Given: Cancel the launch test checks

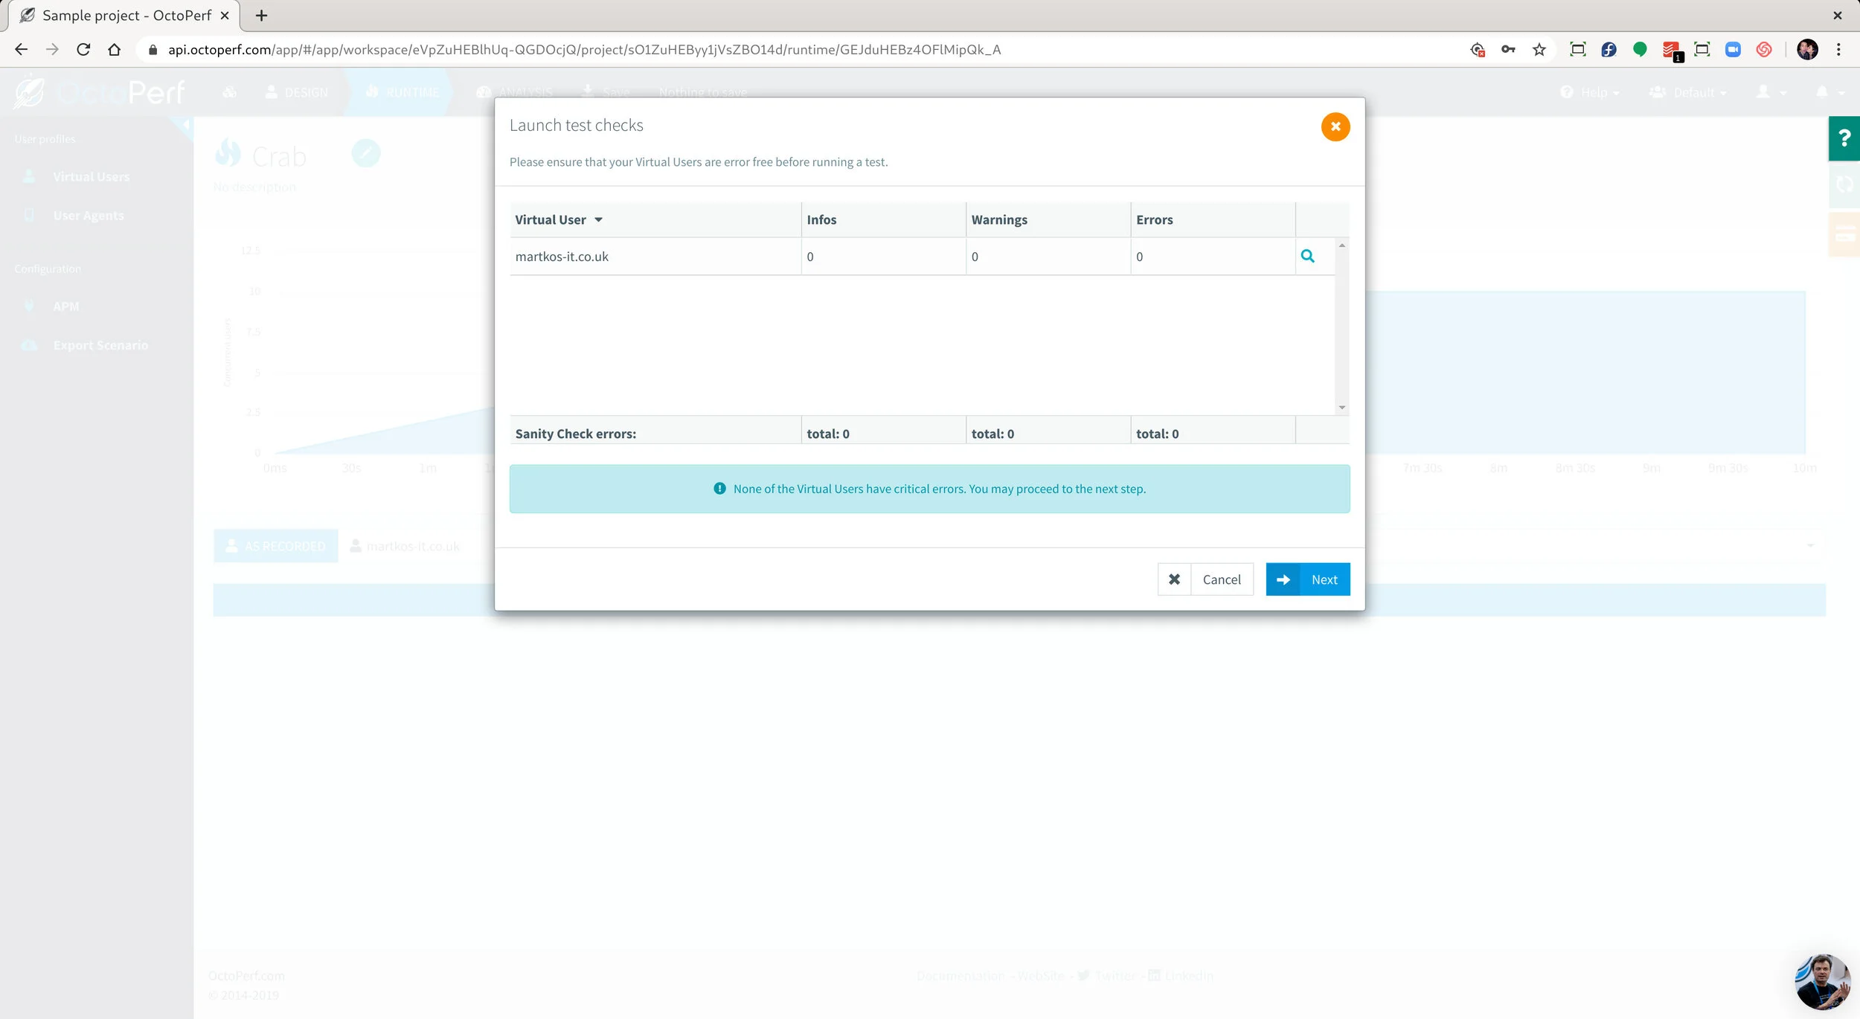Looking at the screenshot, I should [1221, 579].
